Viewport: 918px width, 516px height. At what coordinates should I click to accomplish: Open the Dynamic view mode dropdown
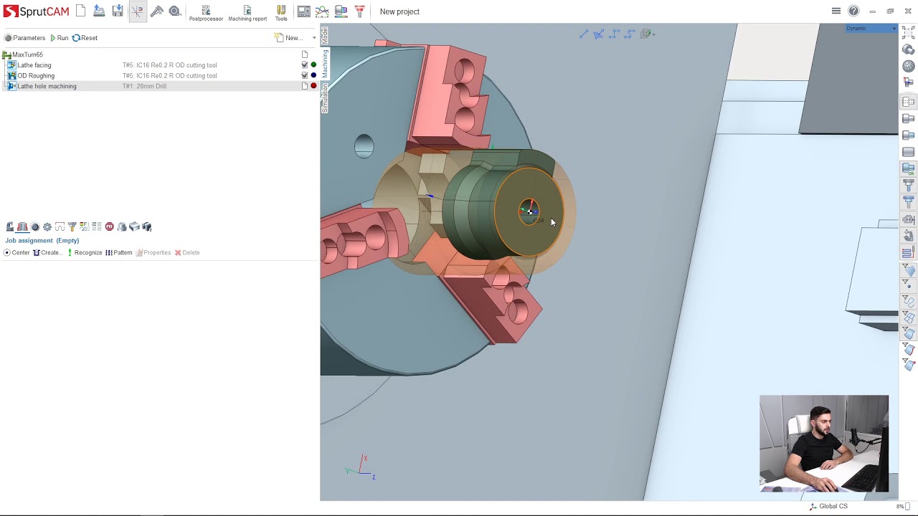tap(871, 29)
